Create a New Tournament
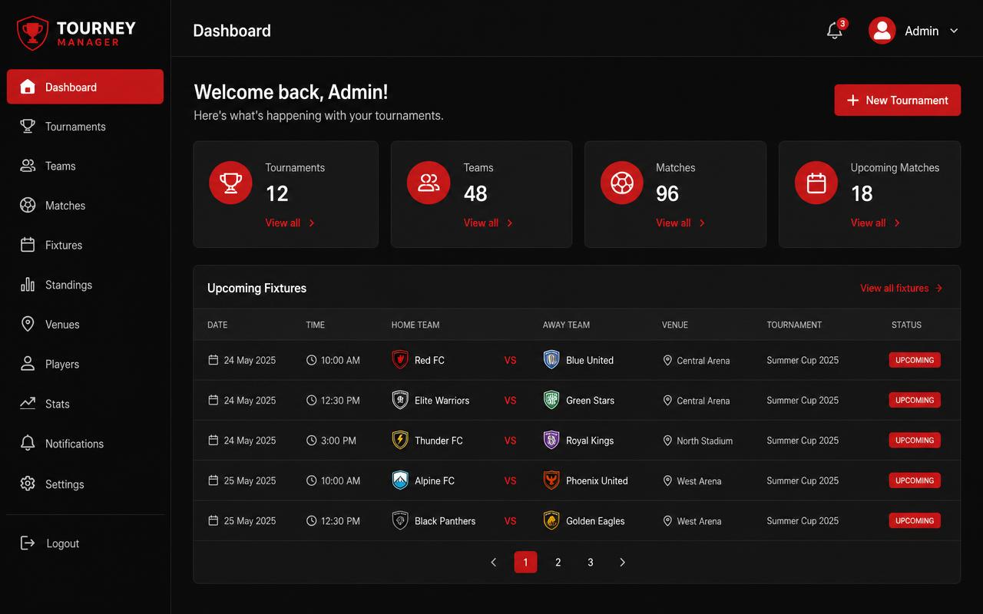The width and height of the screenshot is (983, 614). click(x=897, y=100)
